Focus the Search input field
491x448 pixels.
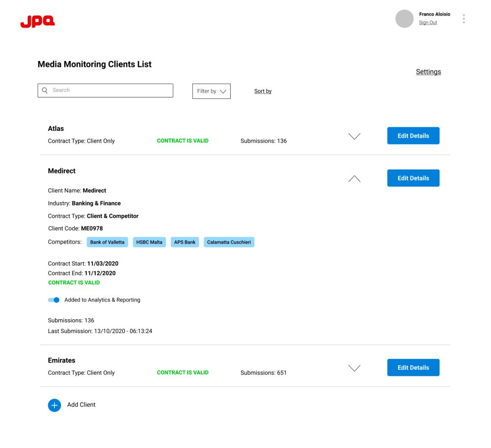coord(105,90)
